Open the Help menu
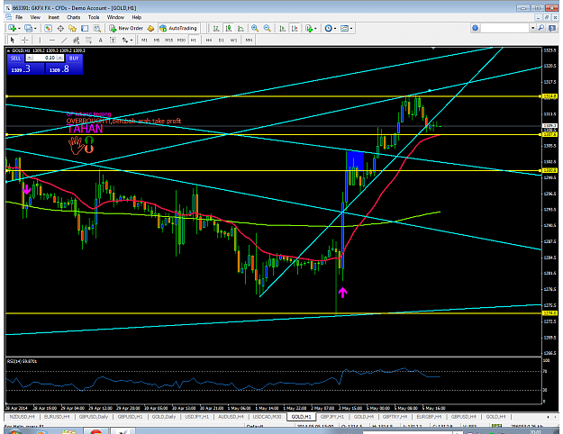The image size is (563, 434). (136, 17)
